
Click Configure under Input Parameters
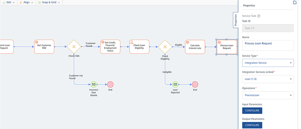point(252,111)
